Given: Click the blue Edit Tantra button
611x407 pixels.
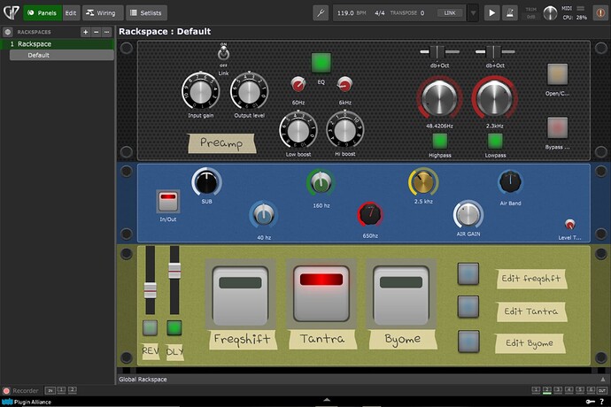Looking at the screenshot, I should tap(468, 307).
